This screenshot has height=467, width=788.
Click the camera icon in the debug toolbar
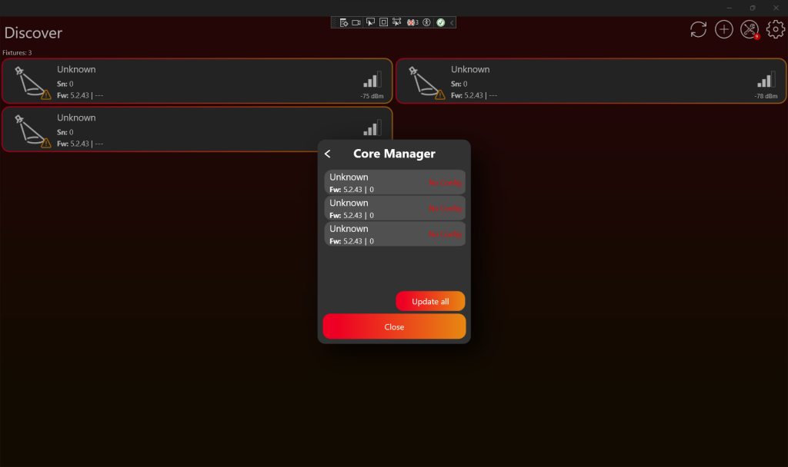pyautogui.click(x=357, y=22)
